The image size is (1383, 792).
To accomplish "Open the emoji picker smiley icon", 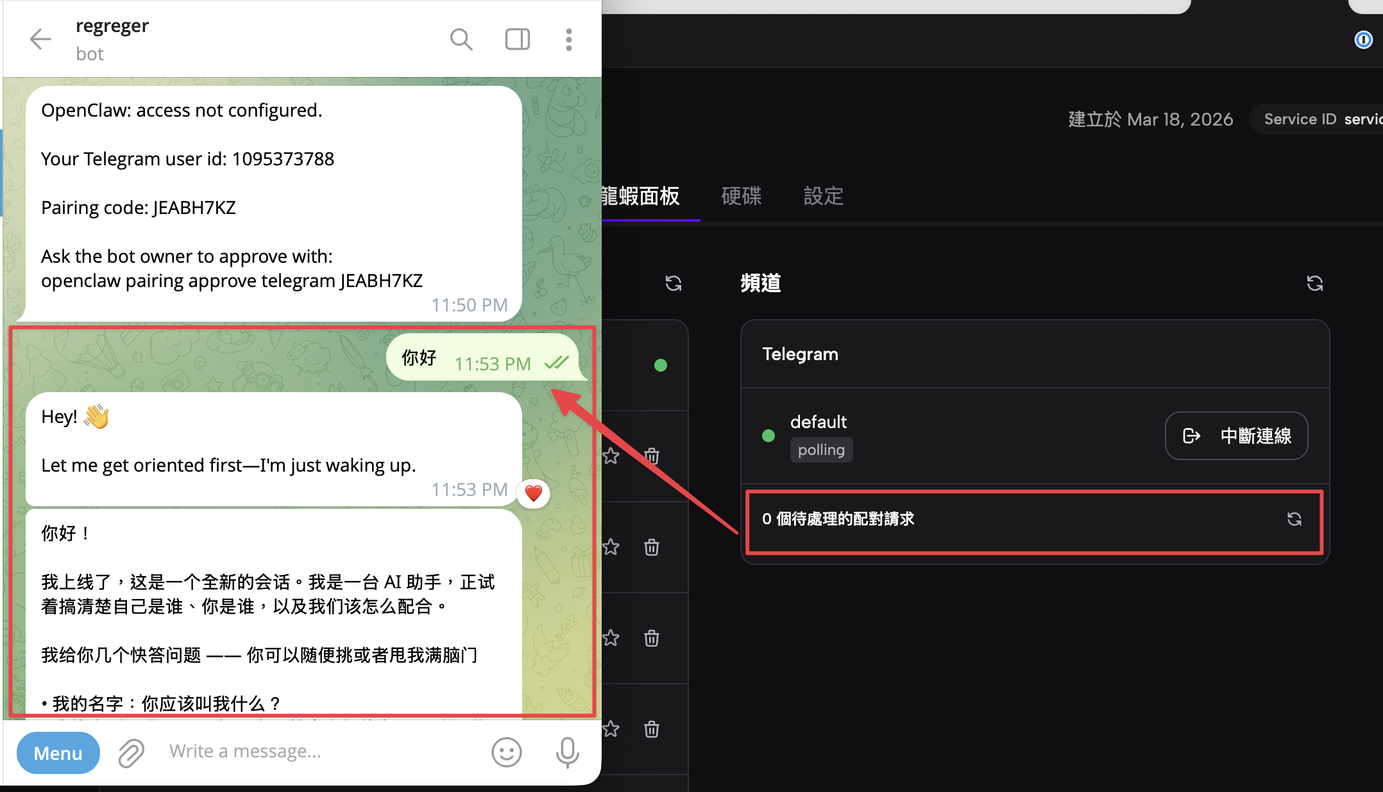I will click(506, 752).
